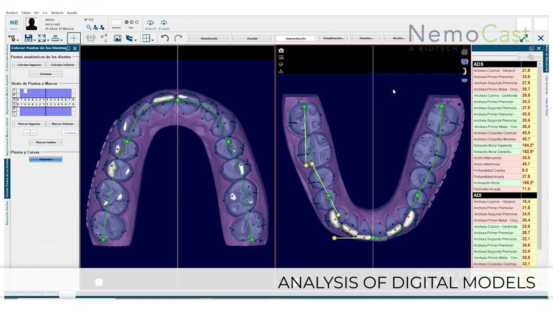
Task: Click the Calcular Inferior button
Action: 63,65
